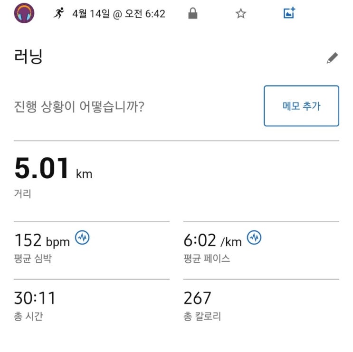
Task: Select the 러닝 activity title
Action: [x=29, y=57]
